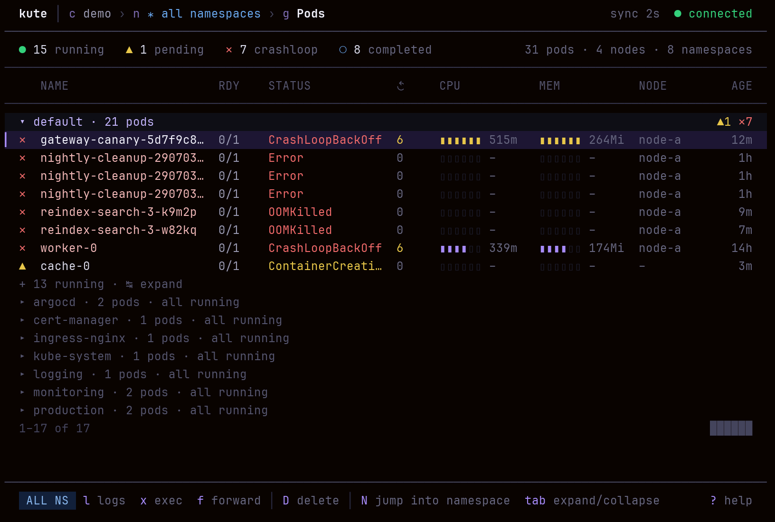Expand the ingress-nginx namespace

(22, 338)
